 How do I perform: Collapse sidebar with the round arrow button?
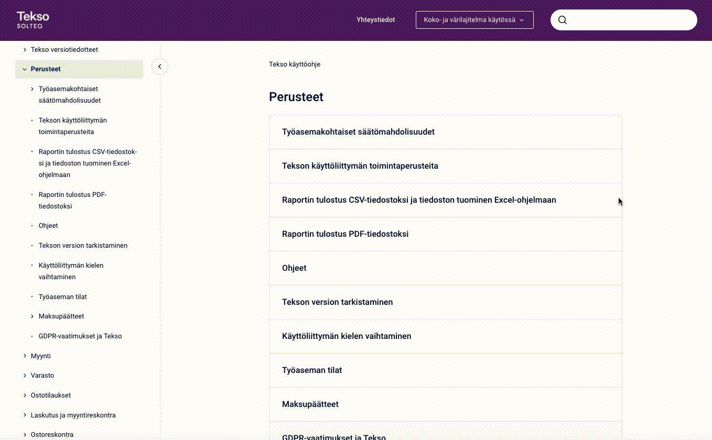click(160, 67)
